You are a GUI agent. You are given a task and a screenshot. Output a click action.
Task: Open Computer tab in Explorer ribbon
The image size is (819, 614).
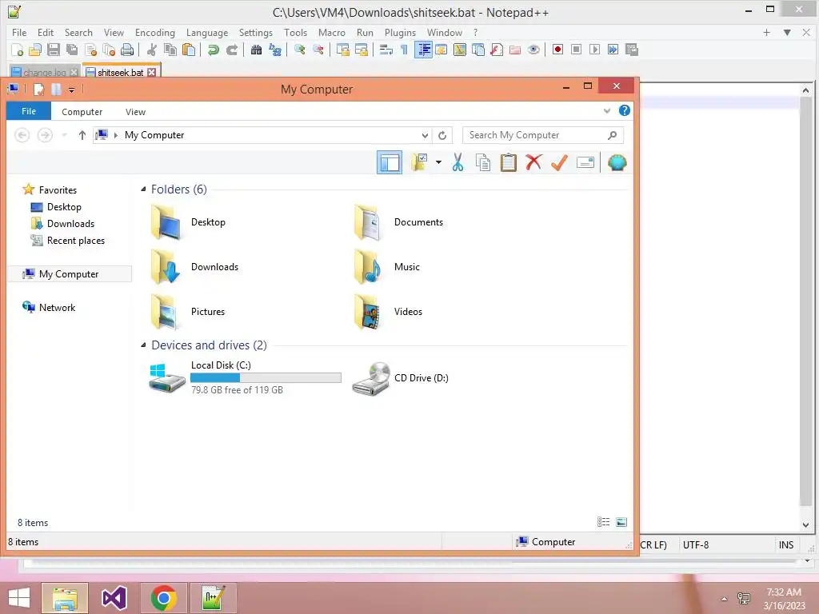click(82, 112)
